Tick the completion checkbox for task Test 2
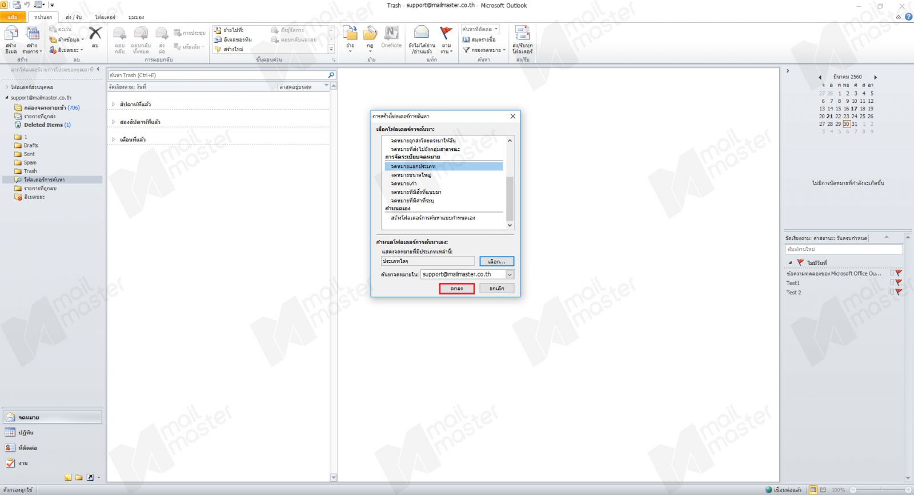 pos(892,292)
